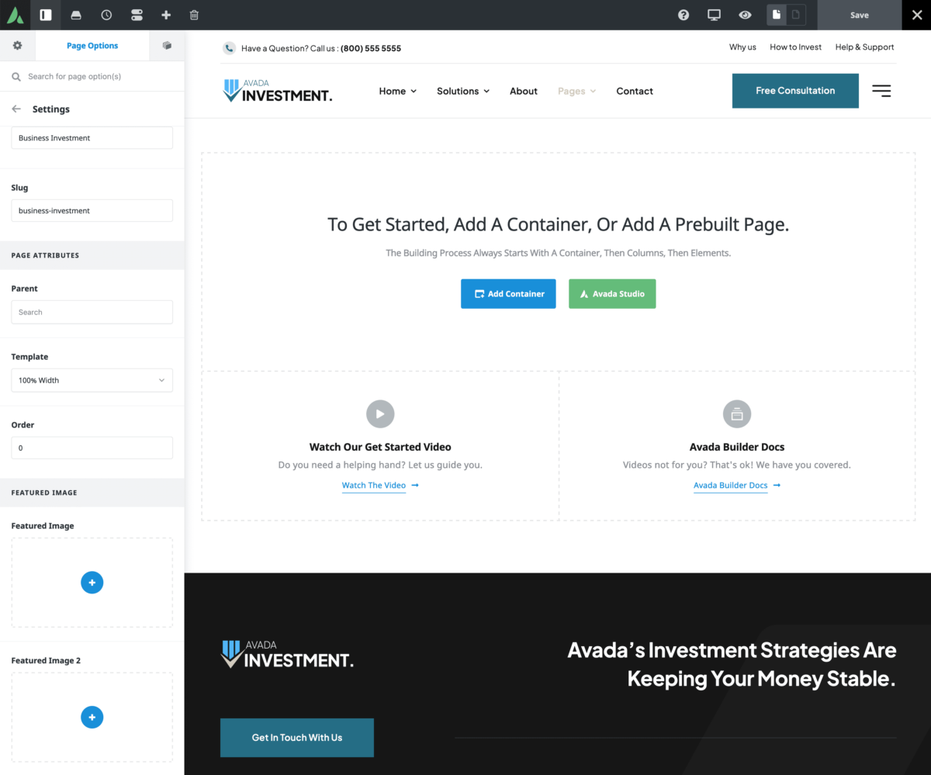
Task: Click the Avada logo in the toolbar
Action: [15, 15]
